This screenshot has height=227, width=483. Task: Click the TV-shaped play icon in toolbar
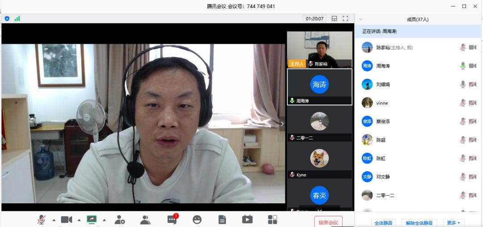click(x=247, y=219)
